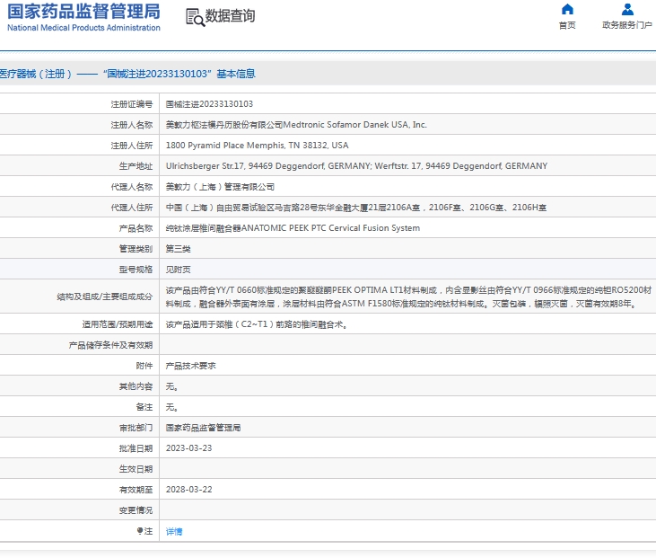Click the 生产地址 label

(x=136, y=166)
